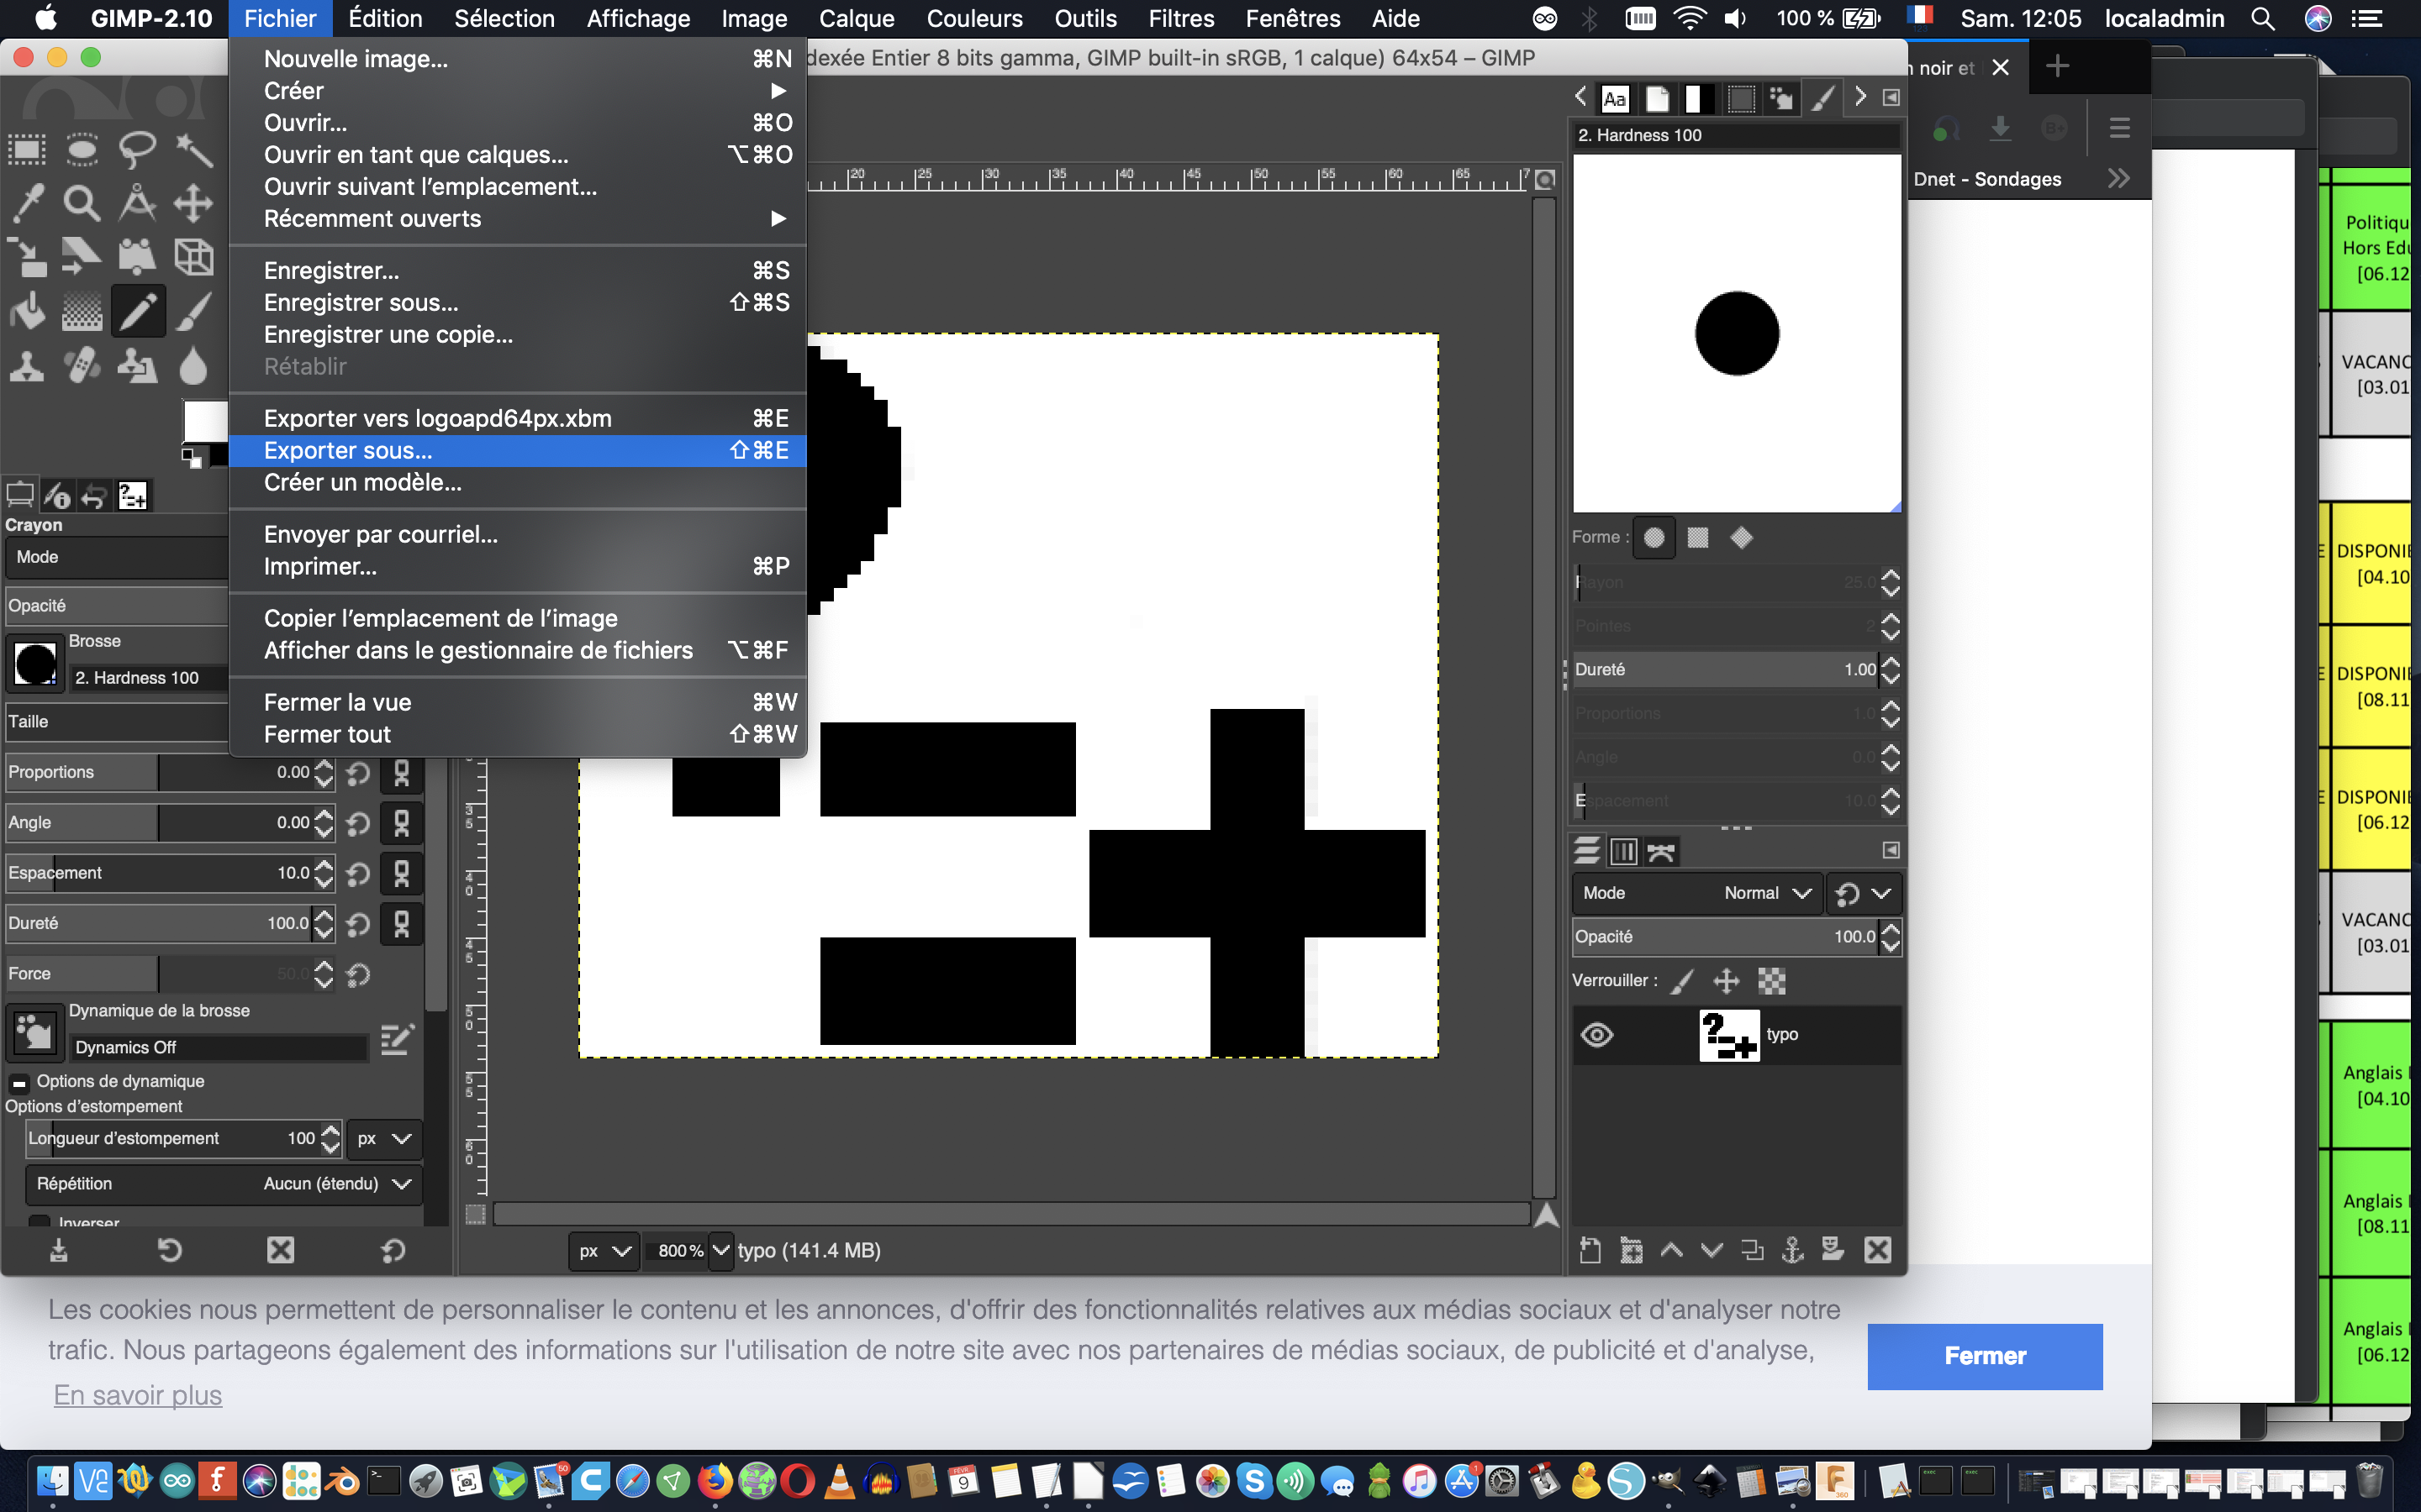Select the Paintbrush tool

(193, 312)
